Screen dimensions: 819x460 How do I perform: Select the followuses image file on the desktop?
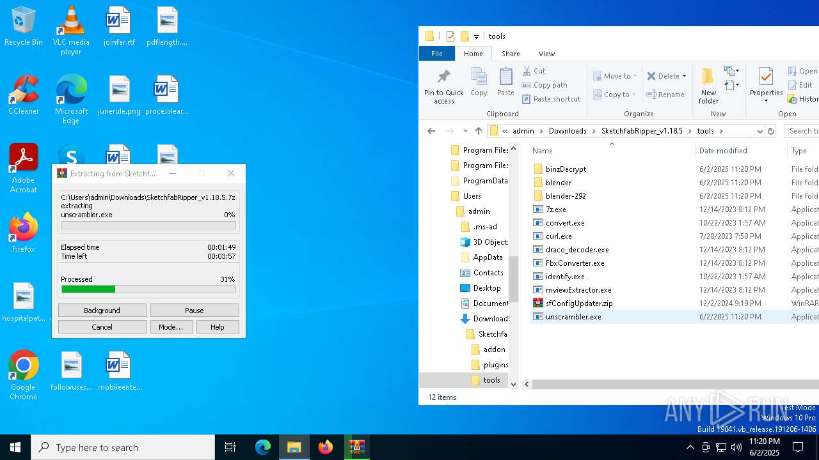[x=71, y=372]
